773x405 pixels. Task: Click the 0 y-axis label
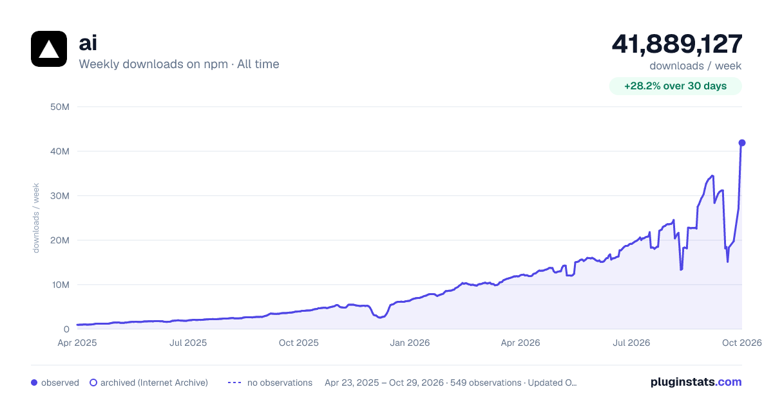tap(66, 329)
